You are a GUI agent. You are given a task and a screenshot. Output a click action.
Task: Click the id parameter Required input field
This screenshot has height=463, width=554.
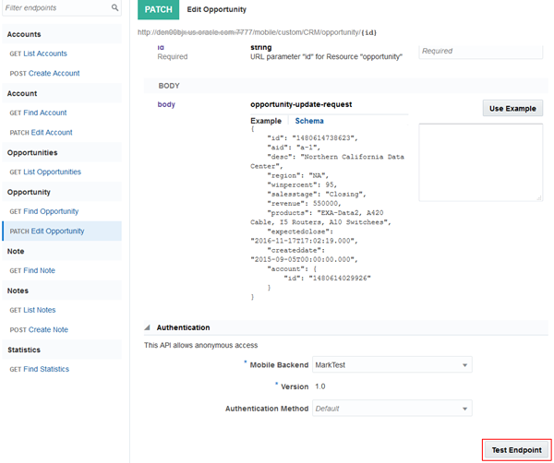click(482, 52)
